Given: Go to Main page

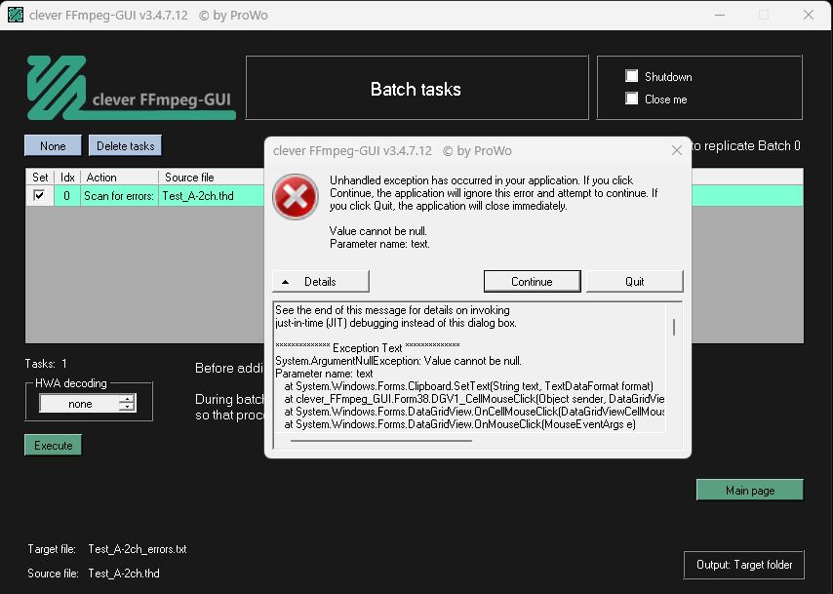Looking at the screenshot, I should pyautogui.click(x=749, y=491).
